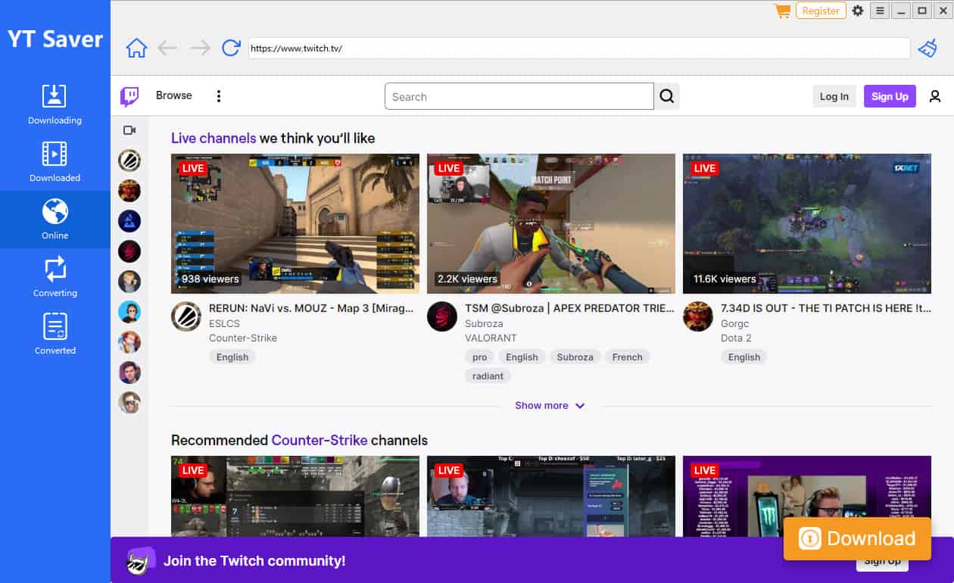Open 7.34D IS OUT stream title
Viewport: 954px width, 583px height.
[x=825, y=308]
